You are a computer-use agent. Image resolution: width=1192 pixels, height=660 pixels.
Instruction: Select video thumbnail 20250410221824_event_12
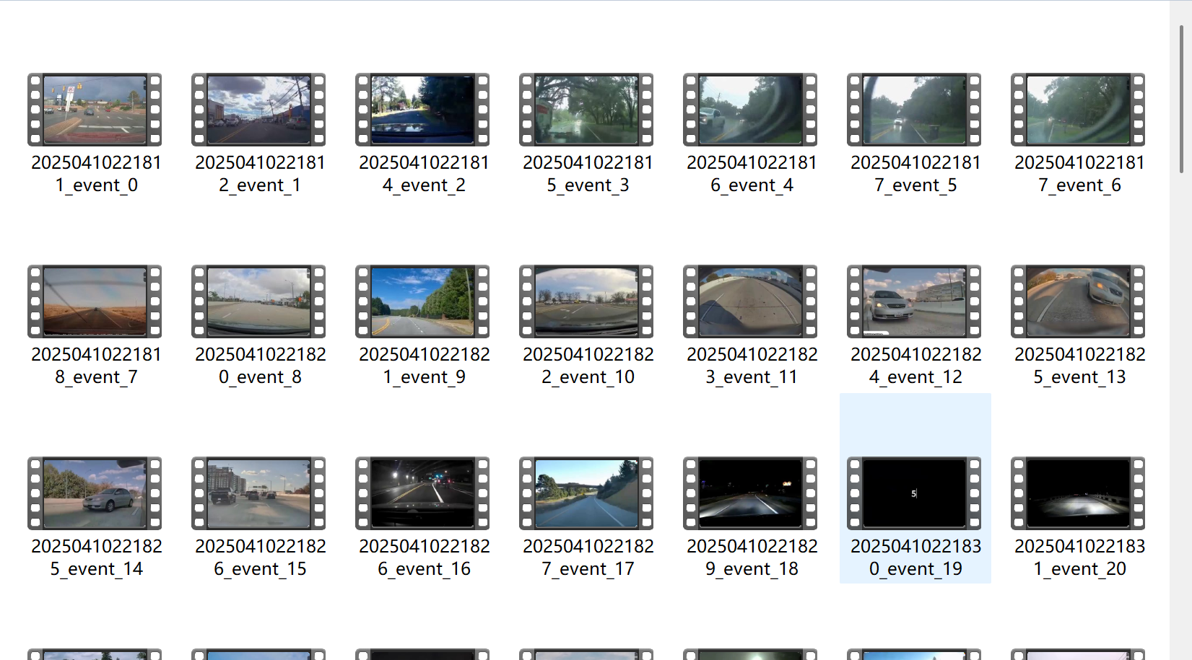point(914,302)
